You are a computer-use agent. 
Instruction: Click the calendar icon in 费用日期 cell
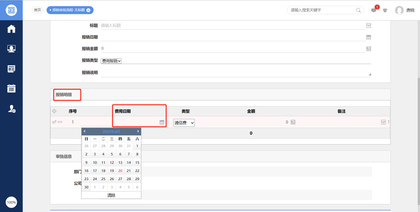(162, 122)
